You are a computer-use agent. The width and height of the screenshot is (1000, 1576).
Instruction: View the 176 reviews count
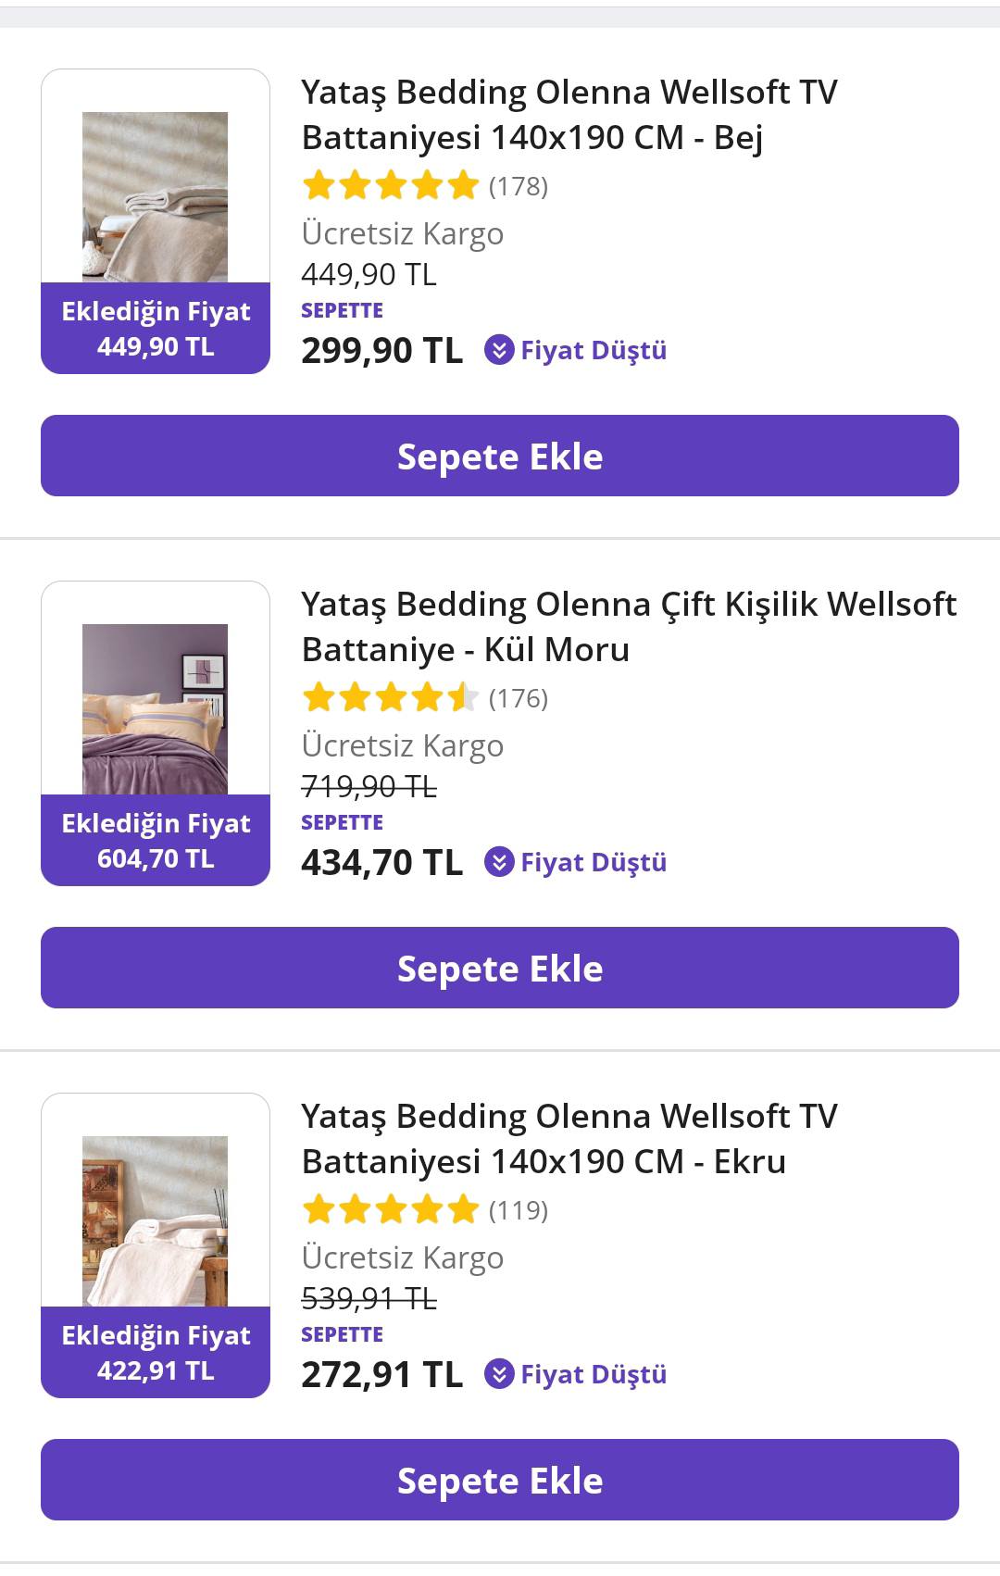pyautogui.click(x=519, y=699)
